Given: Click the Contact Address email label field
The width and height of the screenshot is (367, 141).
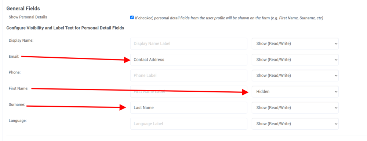Looking at the screenshot, I should pos(189,60).
